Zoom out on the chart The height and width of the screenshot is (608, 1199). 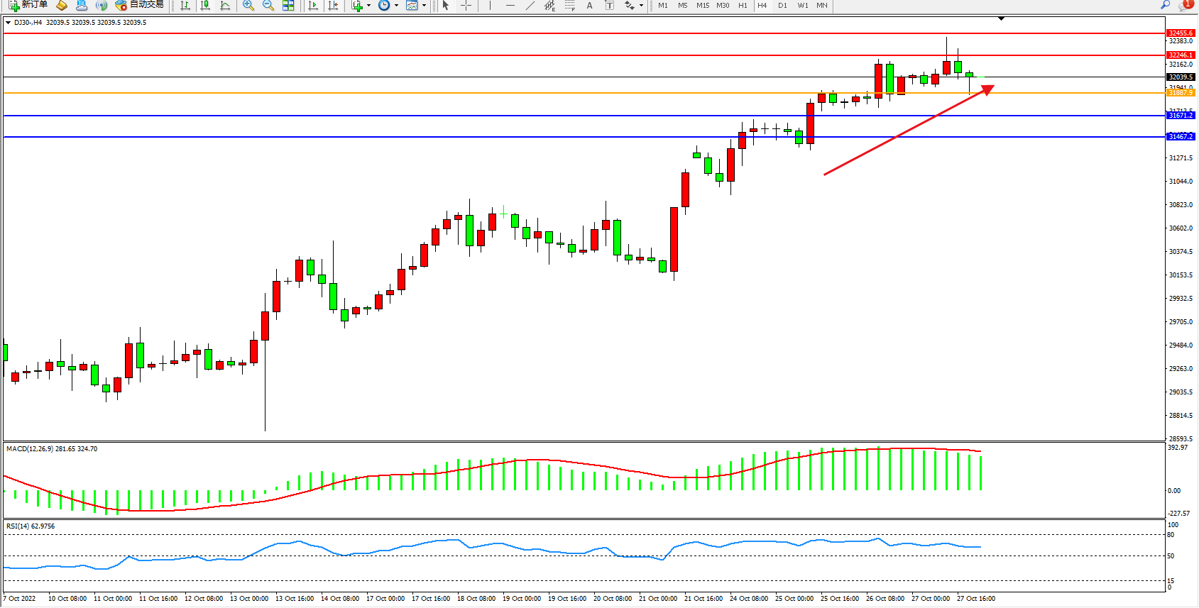point(268,6)
